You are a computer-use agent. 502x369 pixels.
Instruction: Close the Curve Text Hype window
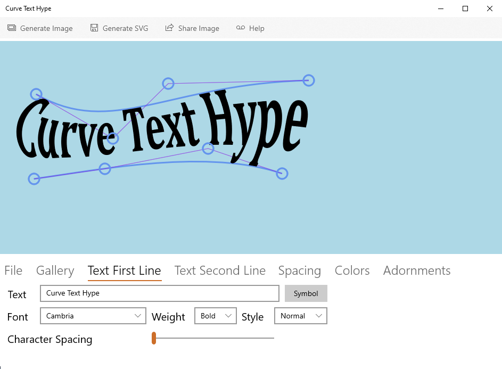coord(490,9)
